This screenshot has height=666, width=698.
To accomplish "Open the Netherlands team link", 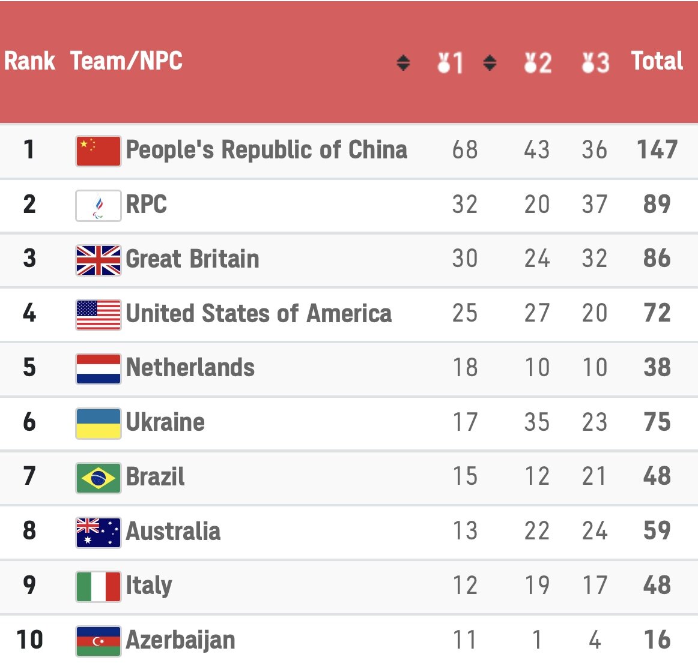I will point(190,368).
